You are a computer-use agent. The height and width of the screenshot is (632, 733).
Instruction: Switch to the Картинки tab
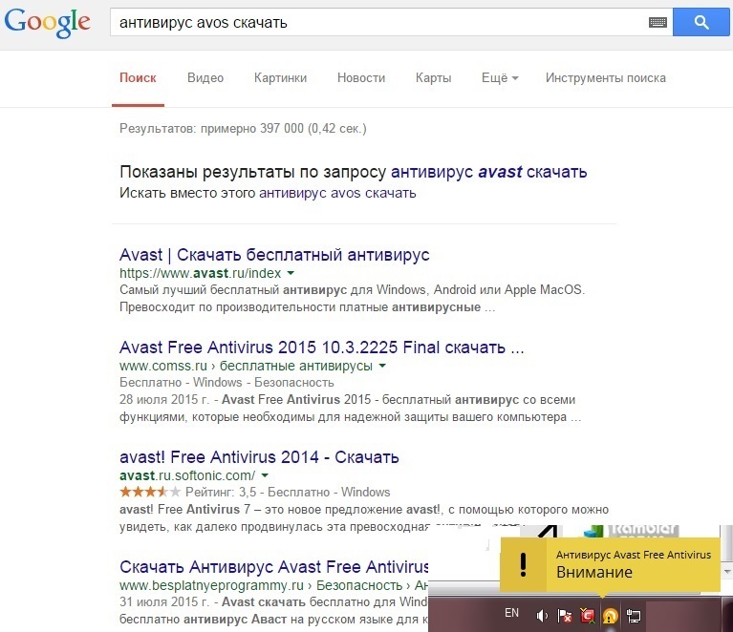tap(281, 78)
